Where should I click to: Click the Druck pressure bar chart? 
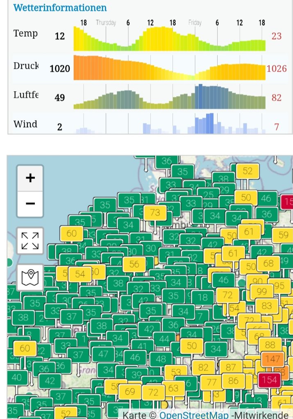pyautogui.click(x=169, y=68)
